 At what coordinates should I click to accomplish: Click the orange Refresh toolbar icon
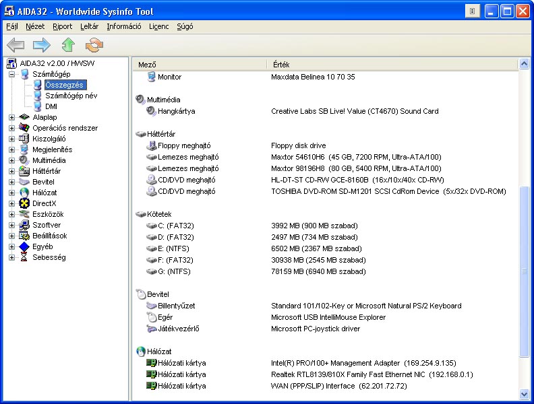(x=94, y=45)
